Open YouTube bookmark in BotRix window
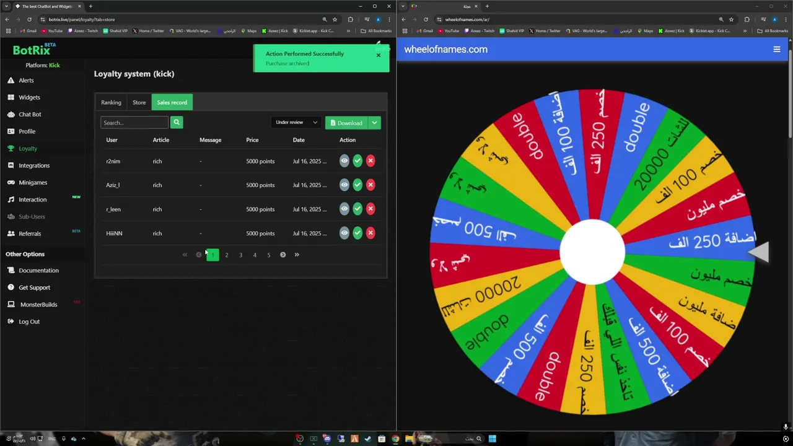Image resolution: width=793 pixels, height=446 pixels. tap(53, 31)
